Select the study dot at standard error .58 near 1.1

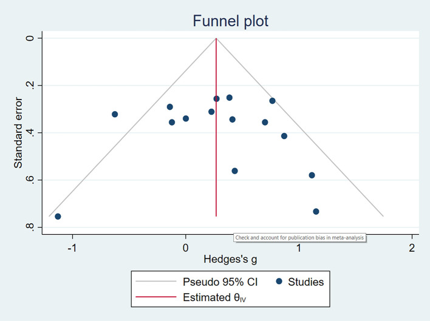coord(312,175)
